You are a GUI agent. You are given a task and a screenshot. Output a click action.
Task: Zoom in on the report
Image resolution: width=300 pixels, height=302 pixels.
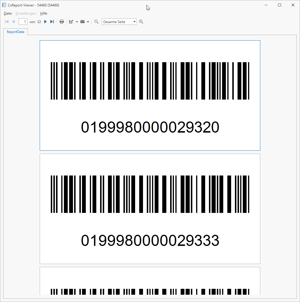tap(141, 22)
